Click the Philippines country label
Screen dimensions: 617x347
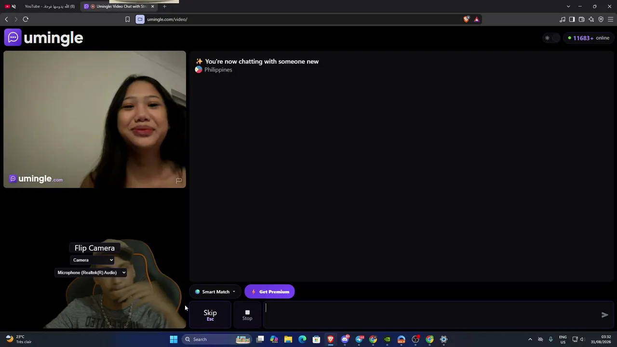pyautogui.click(x=218, y=70)
